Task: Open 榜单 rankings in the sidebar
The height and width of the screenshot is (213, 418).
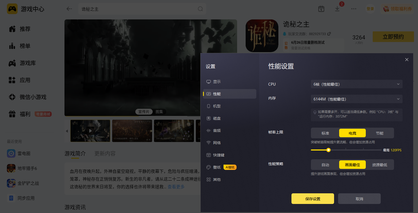Action: (20, 46)
